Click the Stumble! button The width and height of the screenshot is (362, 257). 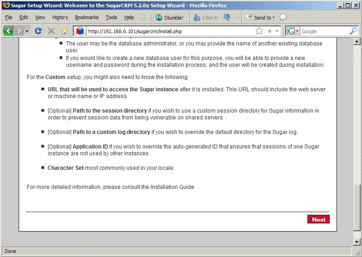pyautogui.click(x=170, y=18)
